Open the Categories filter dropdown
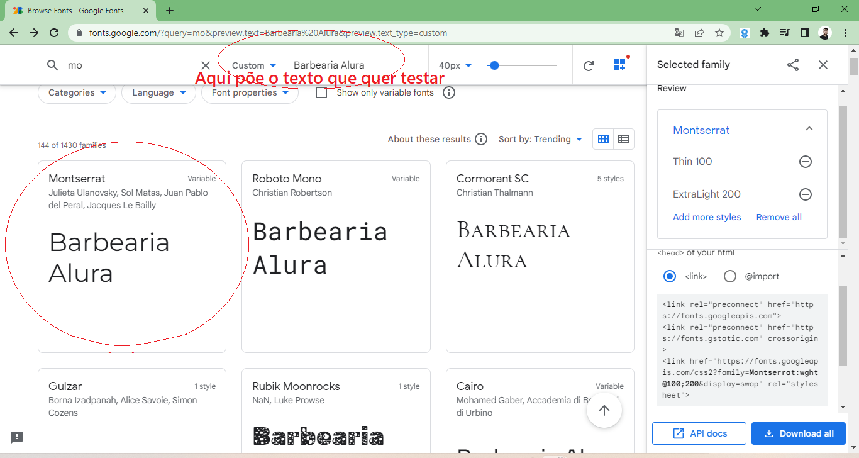The image size is (859, 458). pos(77,92)
